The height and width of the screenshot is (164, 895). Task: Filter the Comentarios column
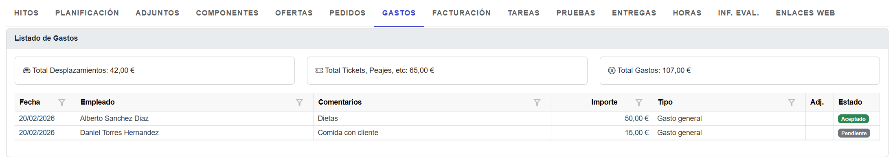(537, 103)
